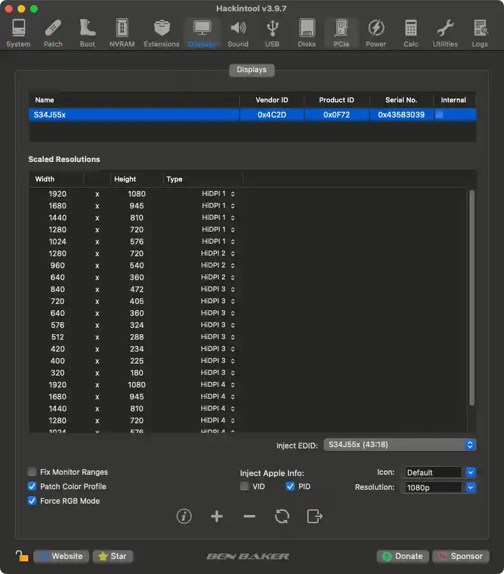The height and width of the screenshot is (574, 504).
Task: Open the Website link
Action: coord(60,556)
